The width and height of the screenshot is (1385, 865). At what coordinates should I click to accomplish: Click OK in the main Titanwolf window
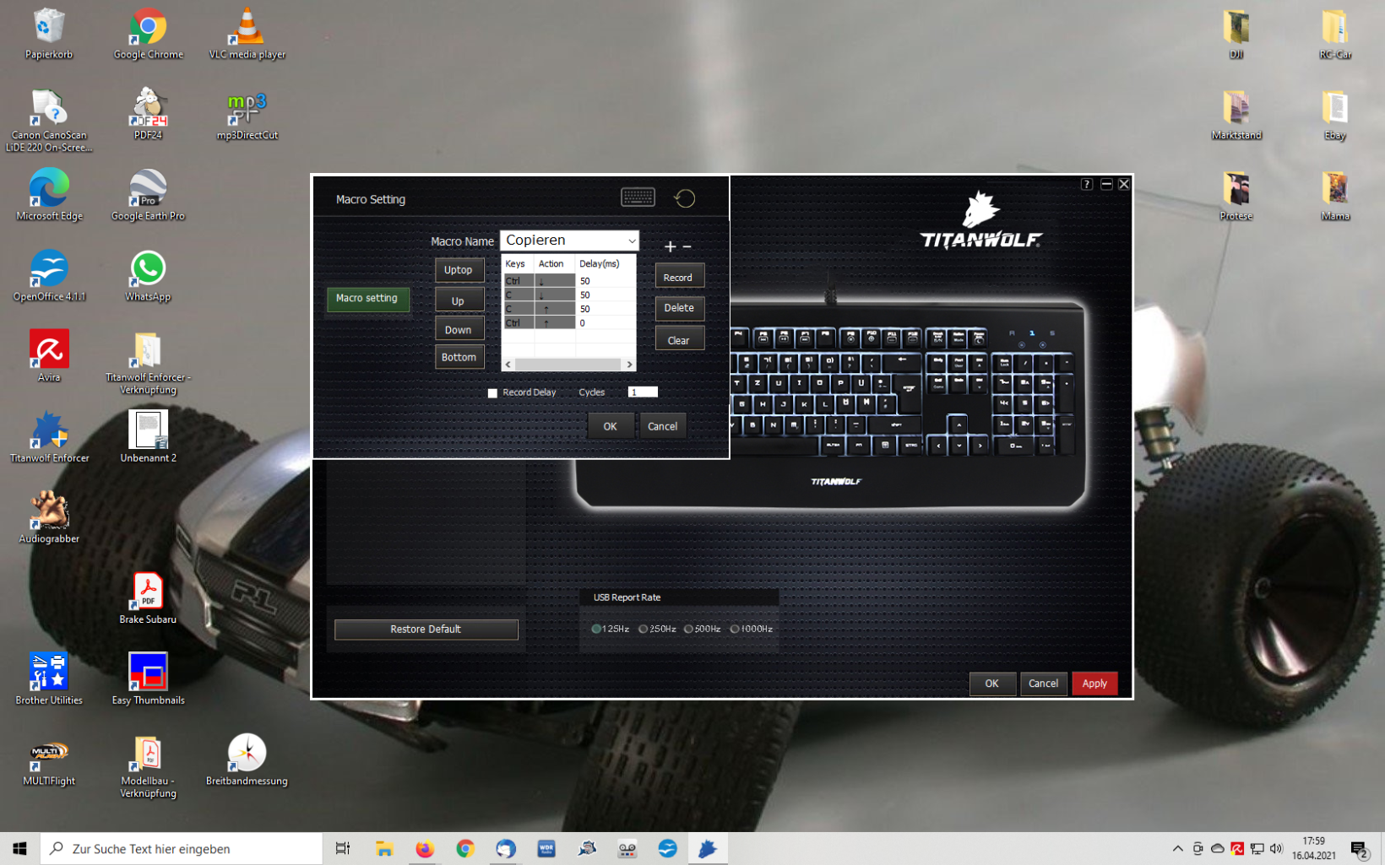click(992, 684)
